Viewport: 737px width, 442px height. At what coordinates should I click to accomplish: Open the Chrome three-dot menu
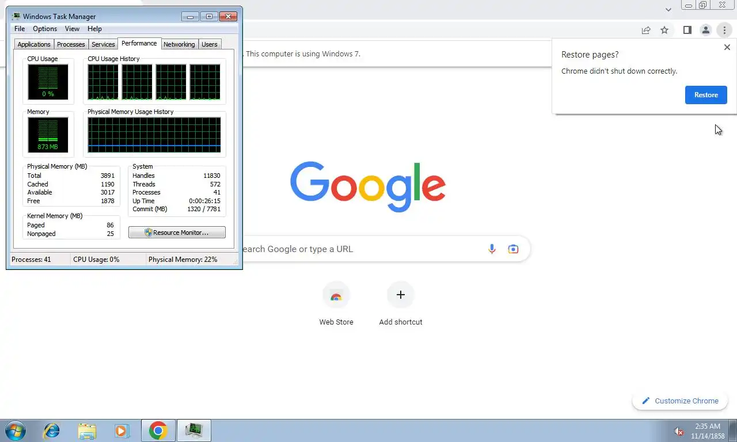coord(724,31)
